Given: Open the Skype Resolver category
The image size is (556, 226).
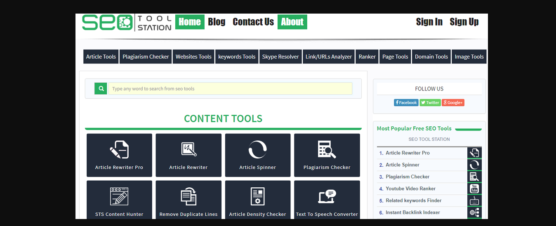Looking at the screenshot, I should pos(280,57).
